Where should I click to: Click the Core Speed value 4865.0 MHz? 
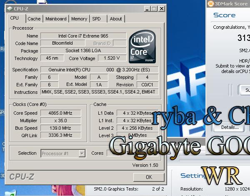pos(60,113)
